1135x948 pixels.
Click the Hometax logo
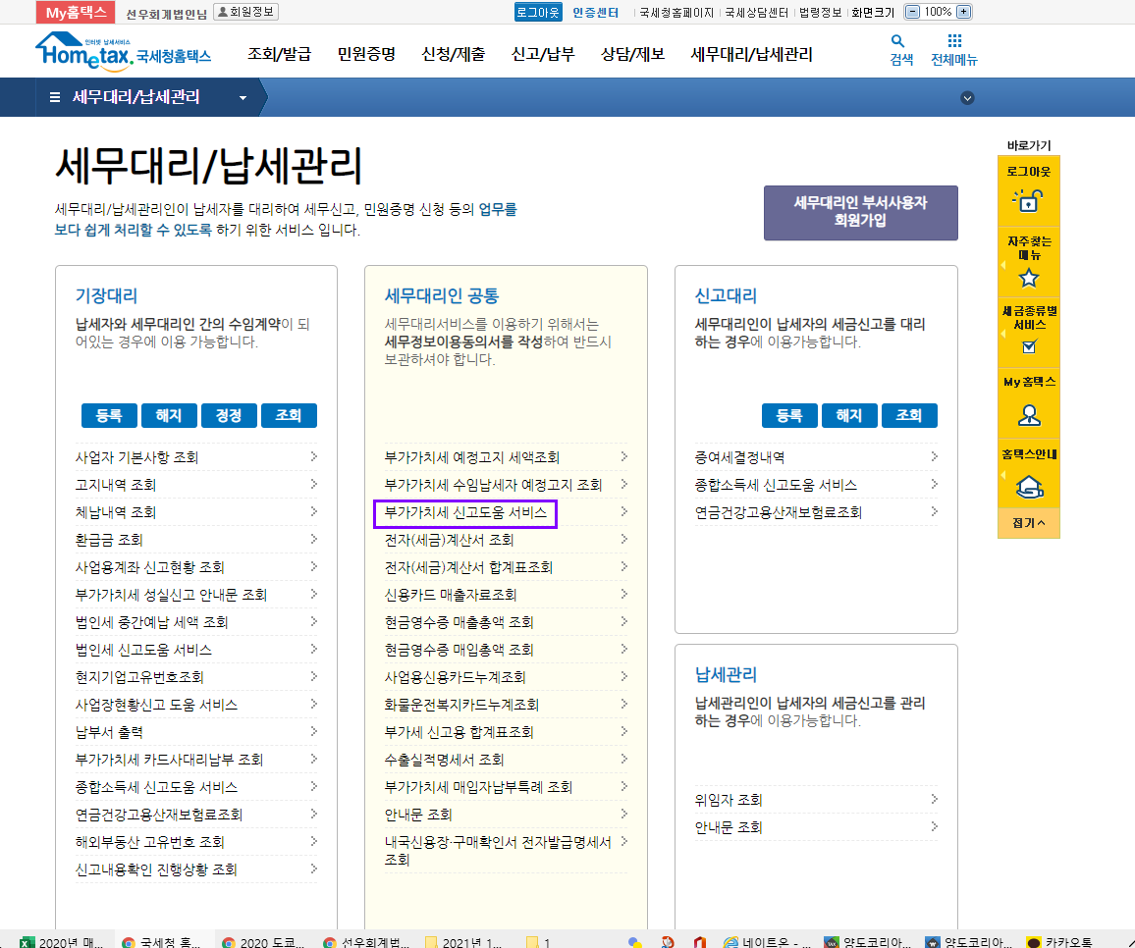tap(123, 51)
